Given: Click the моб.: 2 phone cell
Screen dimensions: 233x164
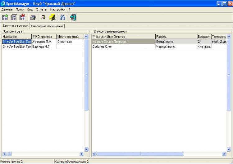Looking at the screenshot, I should pyautogui.click(x=219, y=42).
